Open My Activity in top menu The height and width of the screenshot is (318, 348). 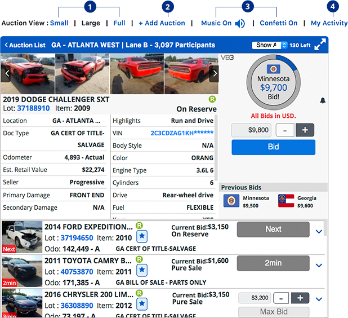329,25
